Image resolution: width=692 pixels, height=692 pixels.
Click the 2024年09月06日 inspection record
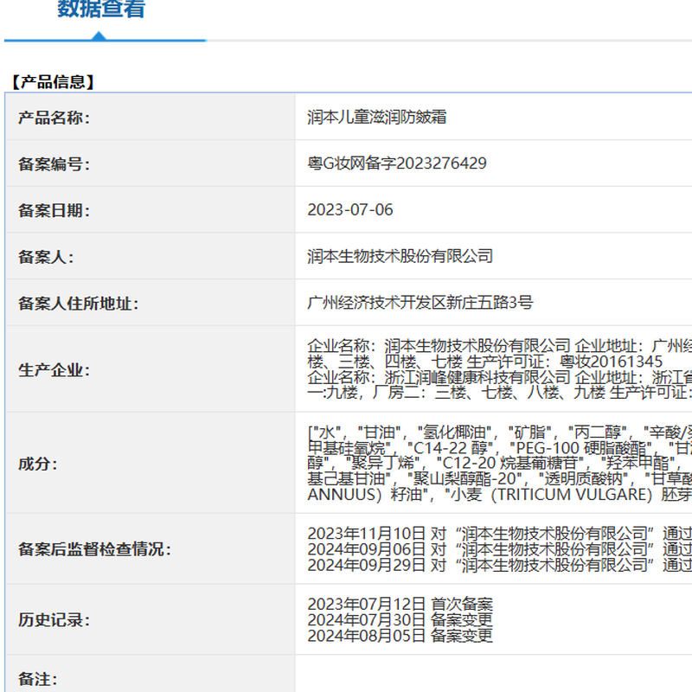click(x=500, y=549)
